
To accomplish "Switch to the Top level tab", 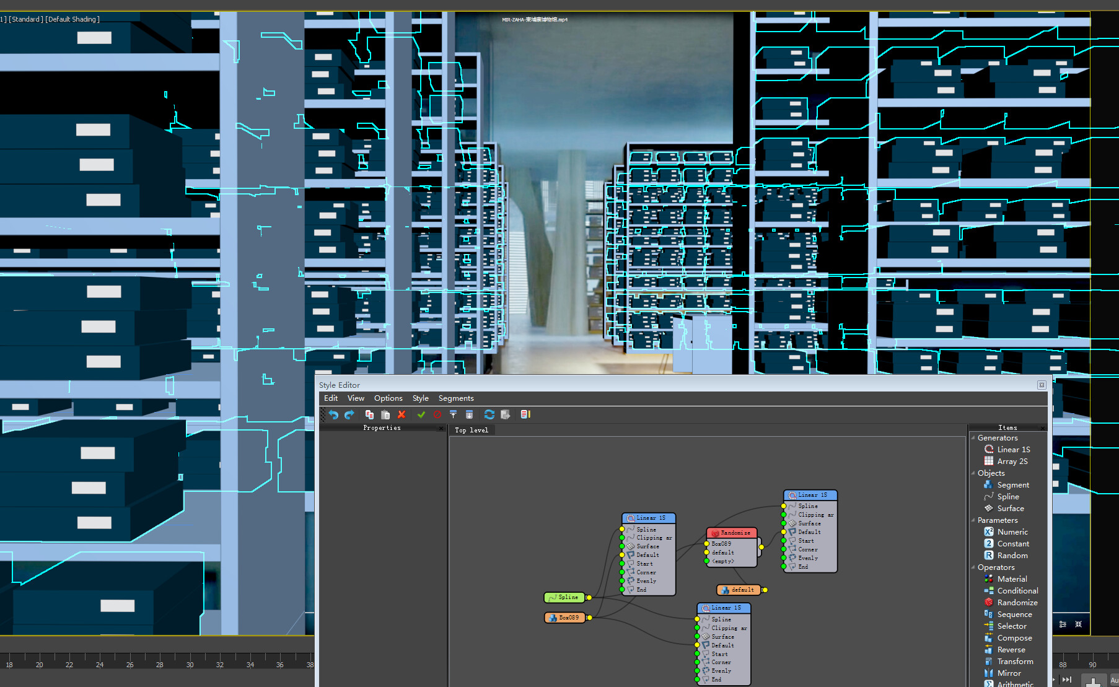I will point(471,430).
